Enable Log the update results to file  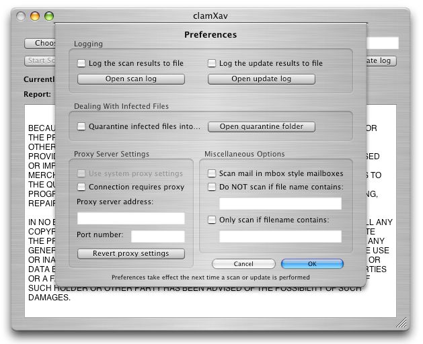[213, 64]
